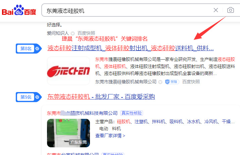The height and width of the screenshot is (155, 240).
Task: Open 百度快照 beside 爱问知识人
Action: (x=86, y=33)
